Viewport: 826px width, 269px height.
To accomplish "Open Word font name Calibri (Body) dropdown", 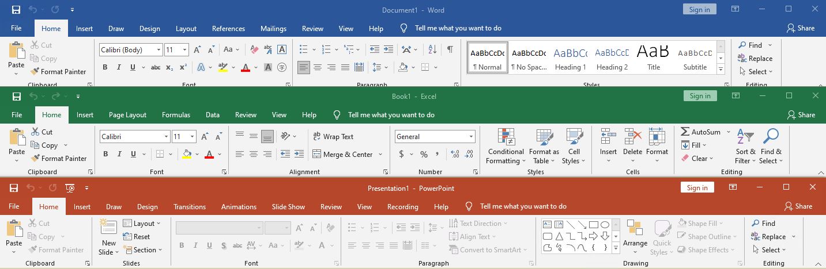I will pos(159,50).
